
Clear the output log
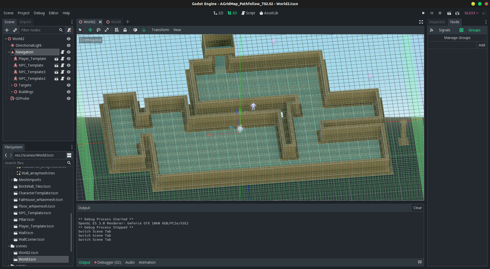click(x=417, y=208)
